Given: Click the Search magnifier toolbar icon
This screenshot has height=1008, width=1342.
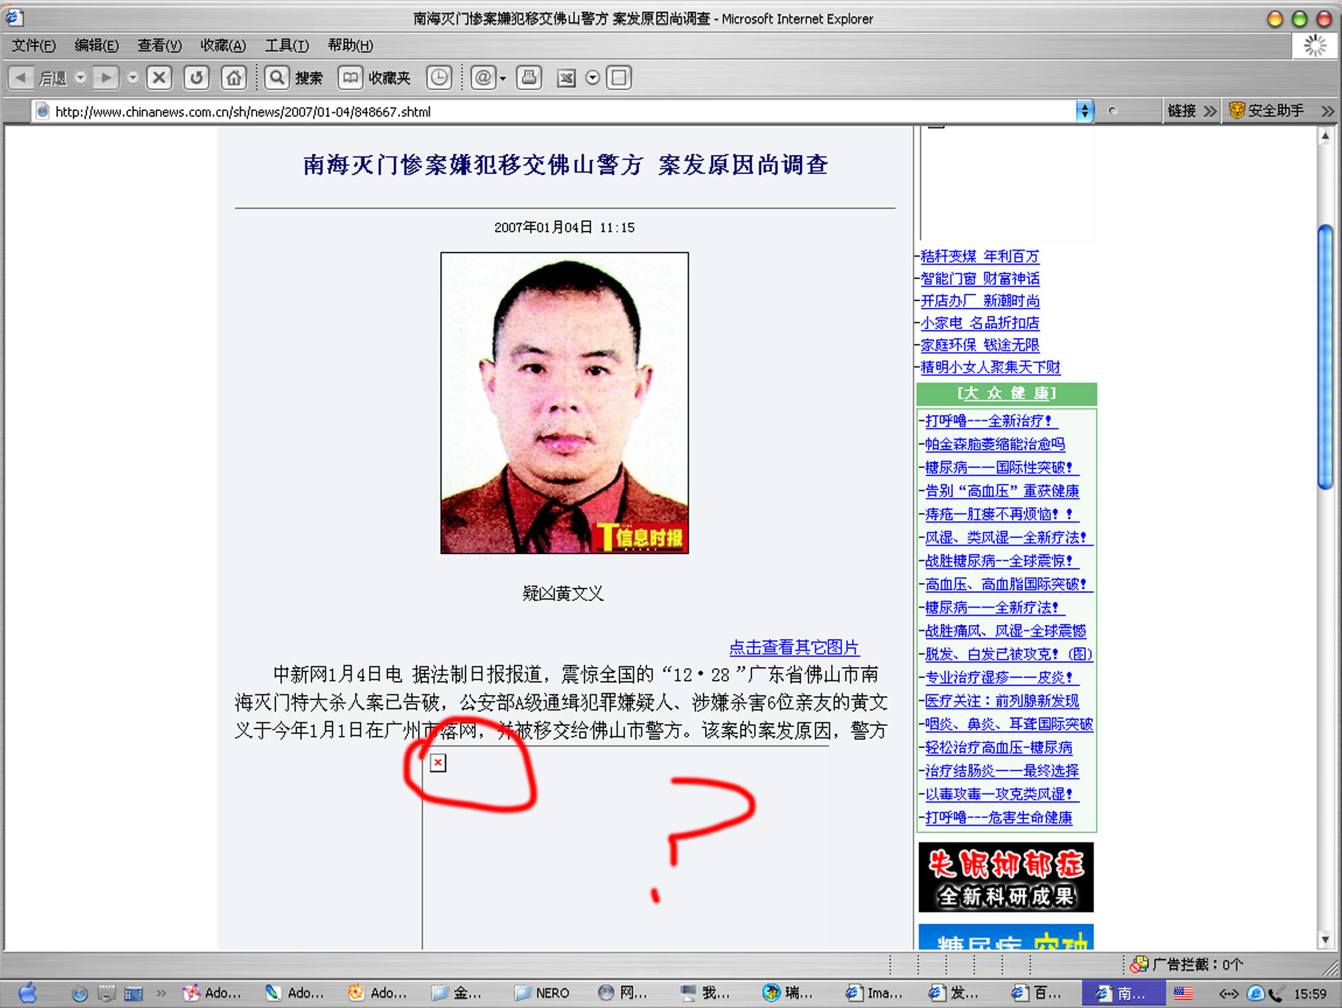Looking at the screenshot, I should (277, 78).
